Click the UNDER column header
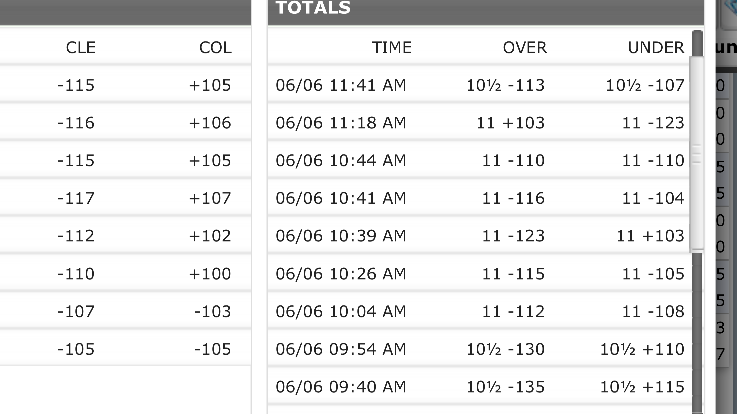Viewport: 737px width, 414px height. tap(656, 48)
